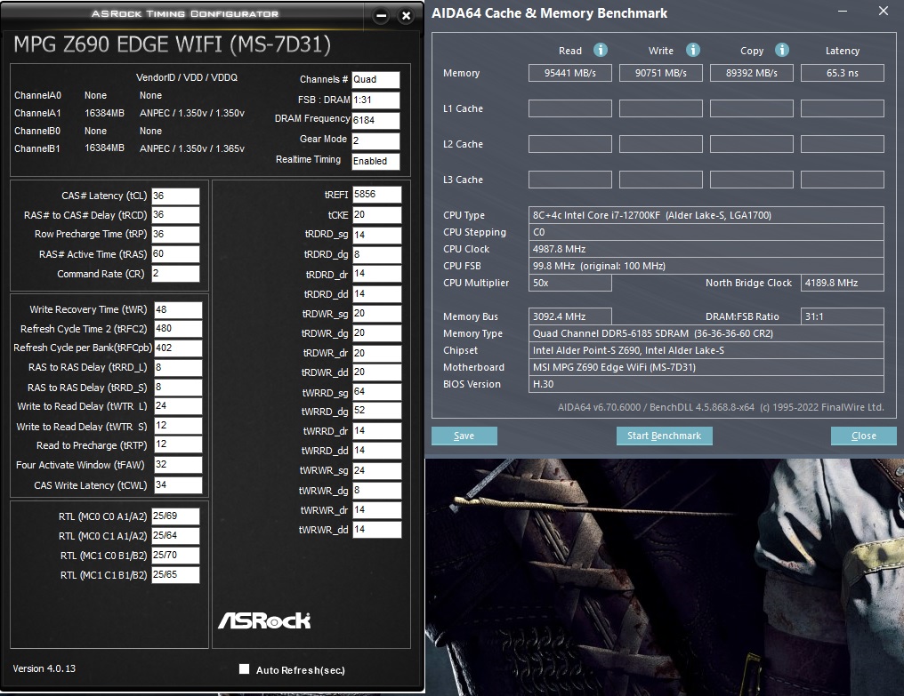Select the Channels # field showing Quad
Image resolution: width=904 pixels, height=696 pixels.
click(375, 79)
